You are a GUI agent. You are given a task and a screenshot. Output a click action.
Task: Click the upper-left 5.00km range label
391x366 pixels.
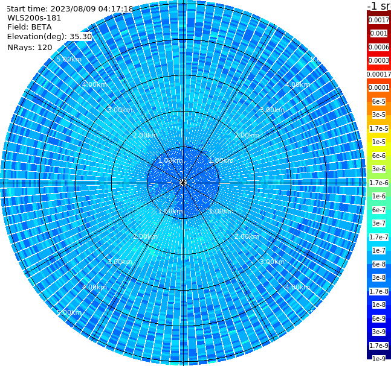[69, 59]
